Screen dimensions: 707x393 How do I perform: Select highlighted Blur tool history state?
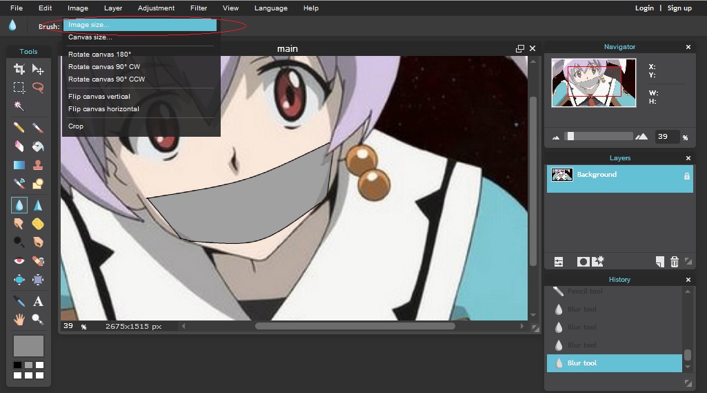click(x=615, y=363)
